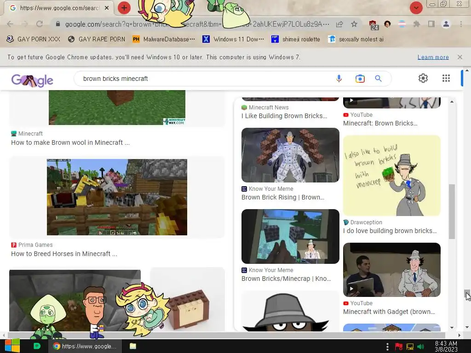Image resolution: width=471 pixels, height=353 pixels.
Task: Open the Chrome profile avatar
Action: [x=446, y=24]
